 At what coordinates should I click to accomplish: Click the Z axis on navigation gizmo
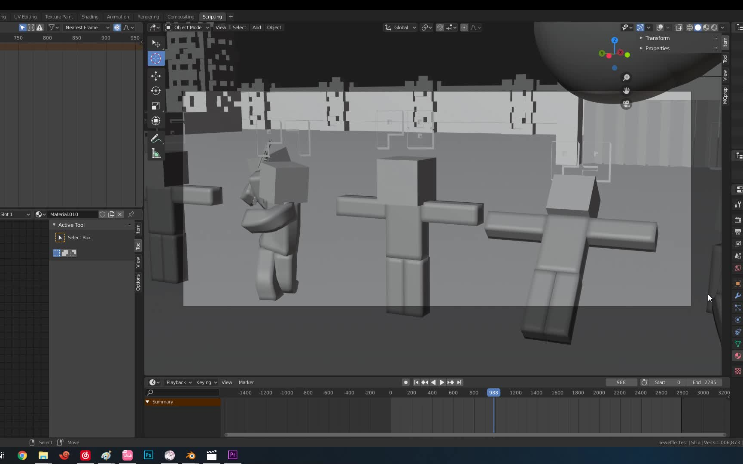615,40
